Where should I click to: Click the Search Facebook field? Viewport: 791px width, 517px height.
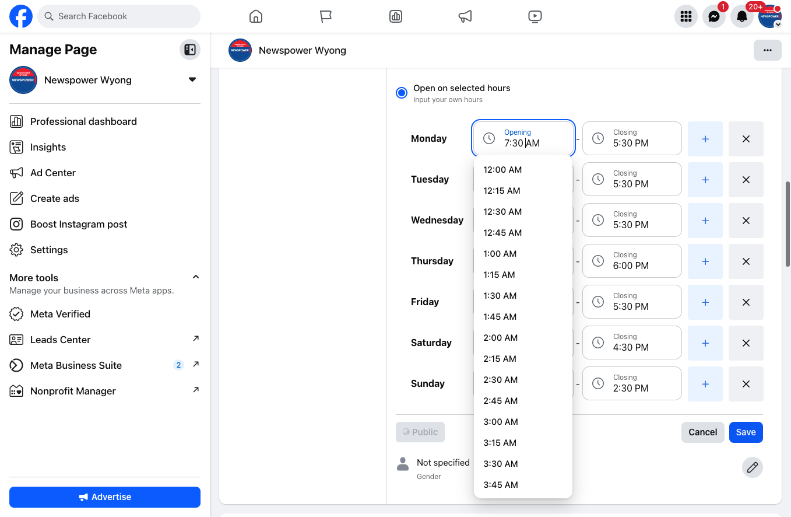coord(119,16)
